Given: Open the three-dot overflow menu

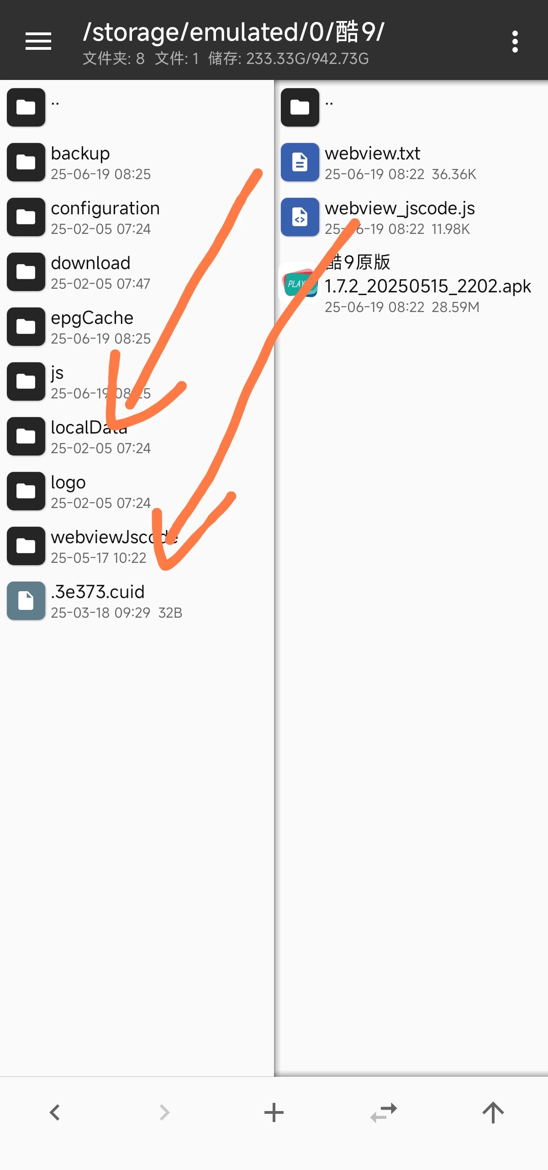Looking at the screenshot, I should [x=515, y=42].
